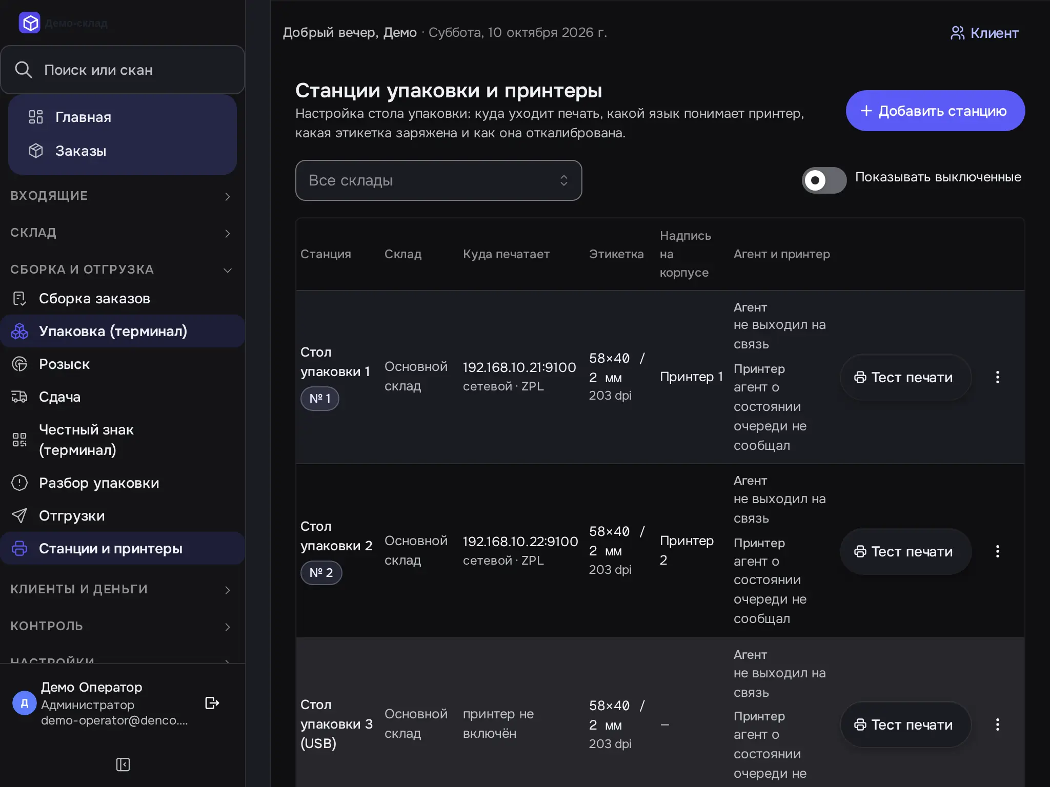Click the Разбор упаковки warning icon

19,483
